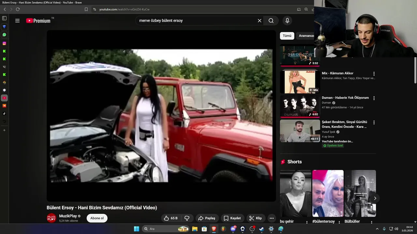Toggle Brave sidebar panel button
Image resolution: width=417 pixels, height=234 pixels.
coord(4,18)
